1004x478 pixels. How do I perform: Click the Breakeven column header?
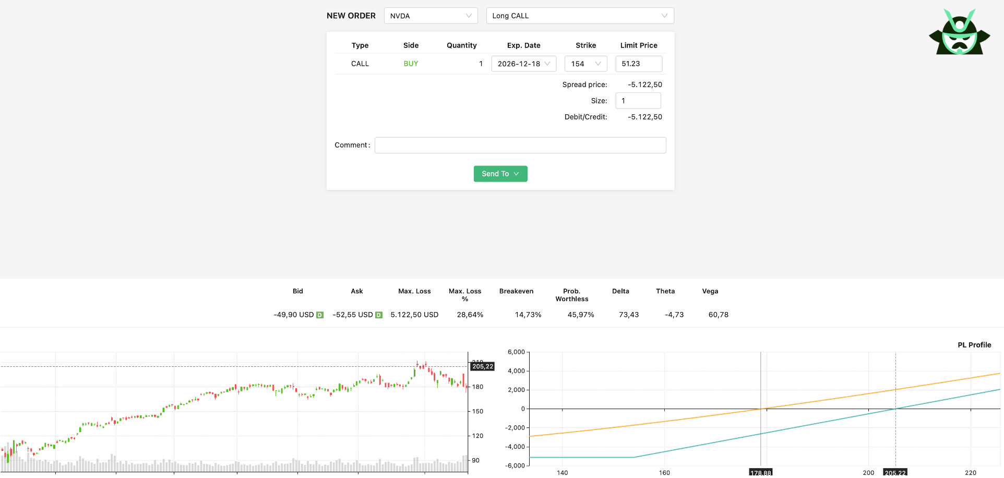point(516,291)
